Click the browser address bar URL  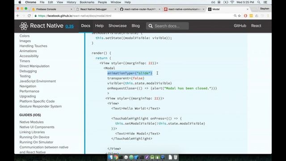(75, 16)
